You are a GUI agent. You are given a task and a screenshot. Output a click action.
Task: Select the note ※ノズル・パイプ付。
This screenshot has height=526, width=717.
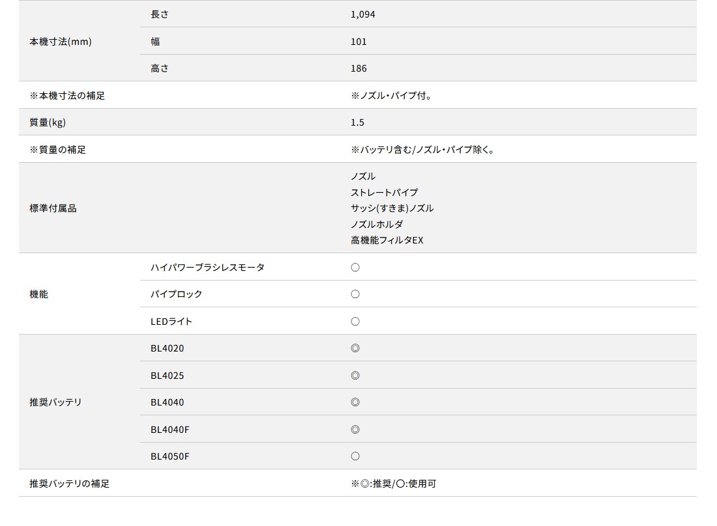click(x=392, y=96)
